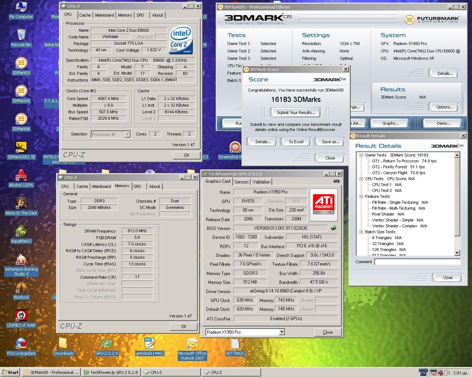Open the Recycle Bin icon
The width and height of the screenshot is (472, 378).
pos(21,38)
